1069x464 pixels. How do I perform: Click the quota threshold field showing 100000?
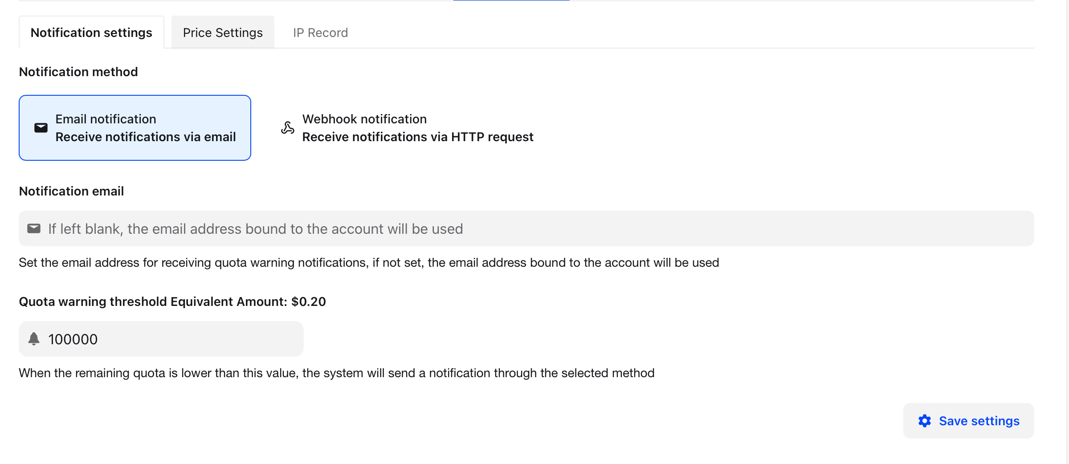coord(169,339)
